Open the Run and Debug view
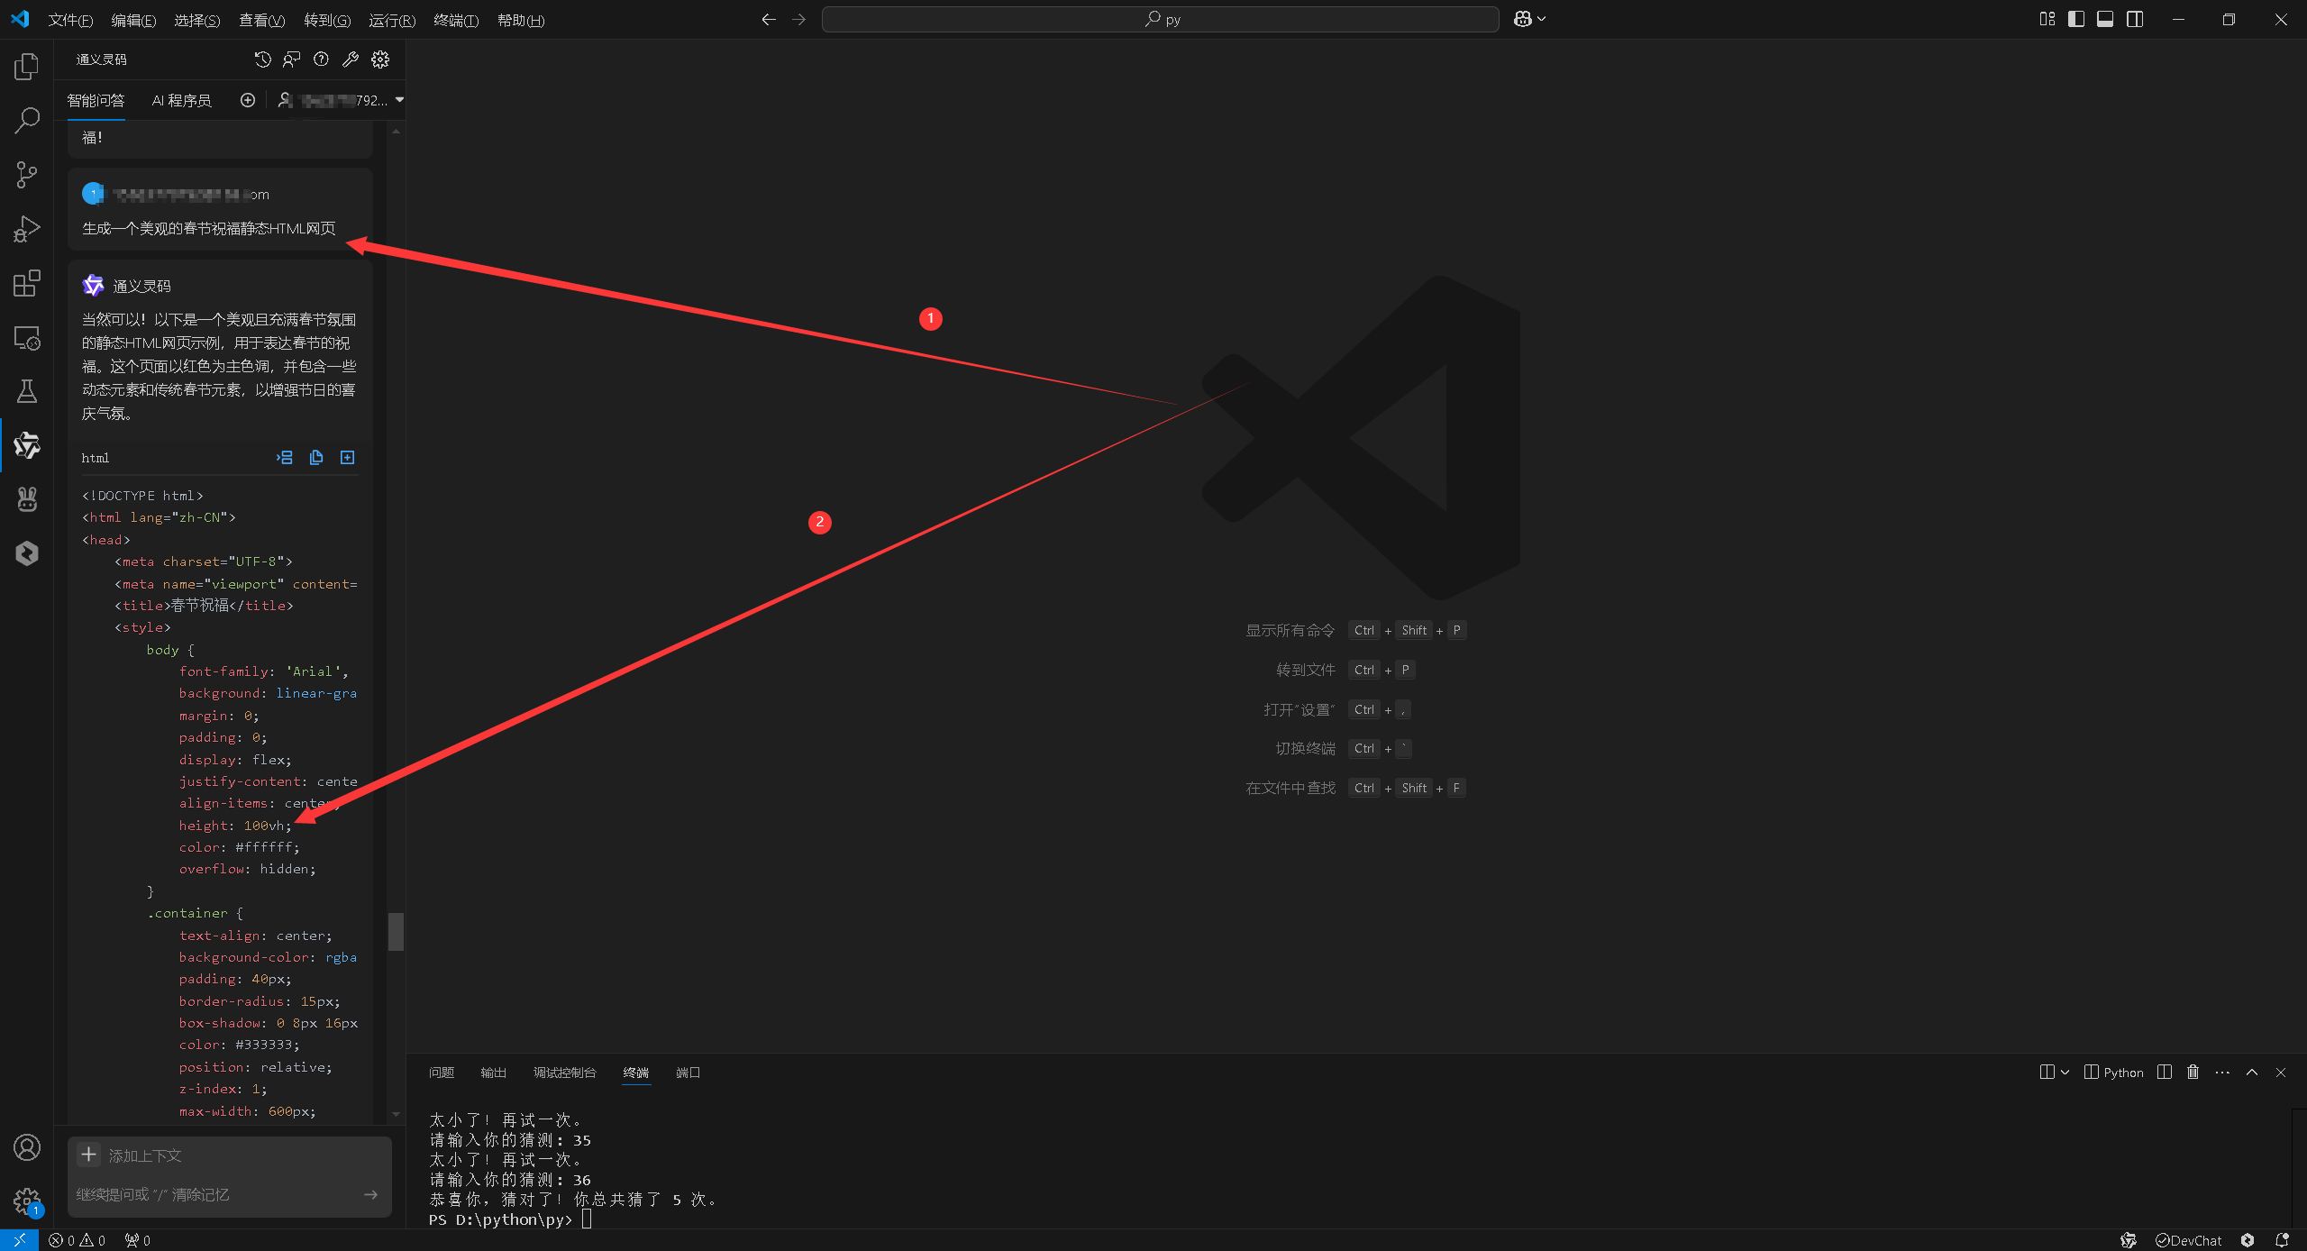Screen dimensions: 2307x1251 pyautogui.click(x=27, y=229)
